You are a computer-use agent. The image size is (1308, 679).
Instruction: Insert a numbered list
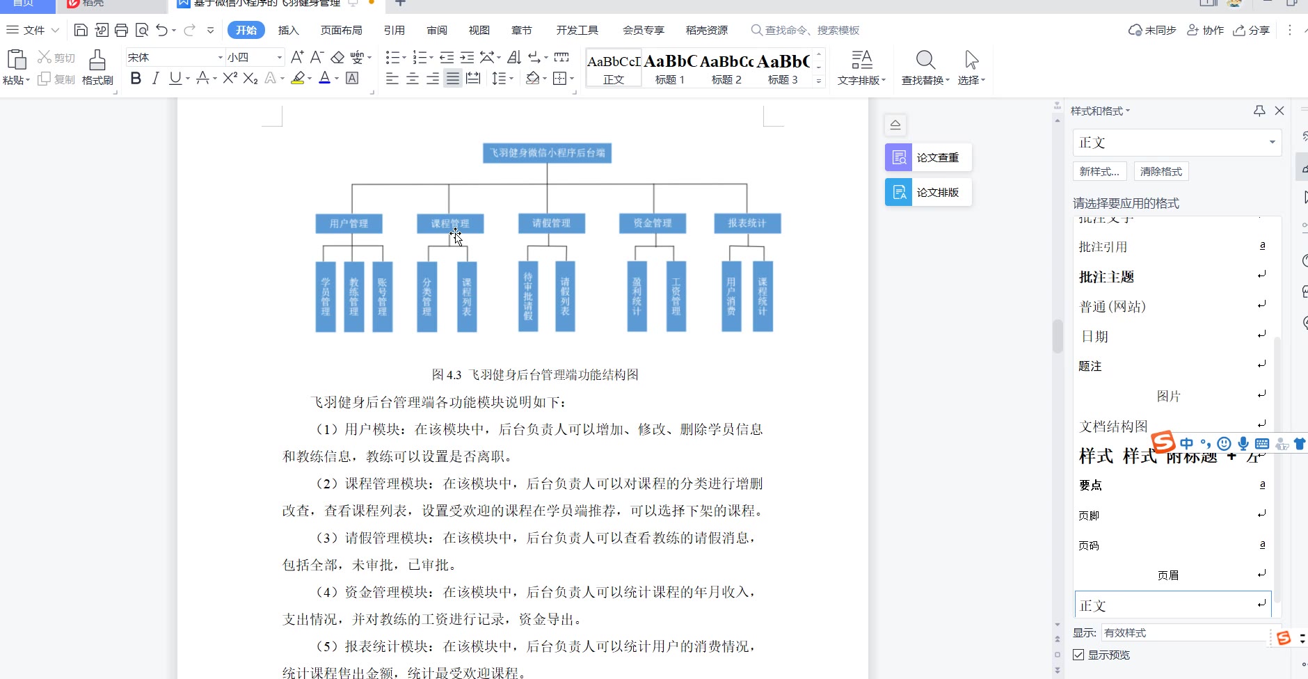tap(420, 57)
